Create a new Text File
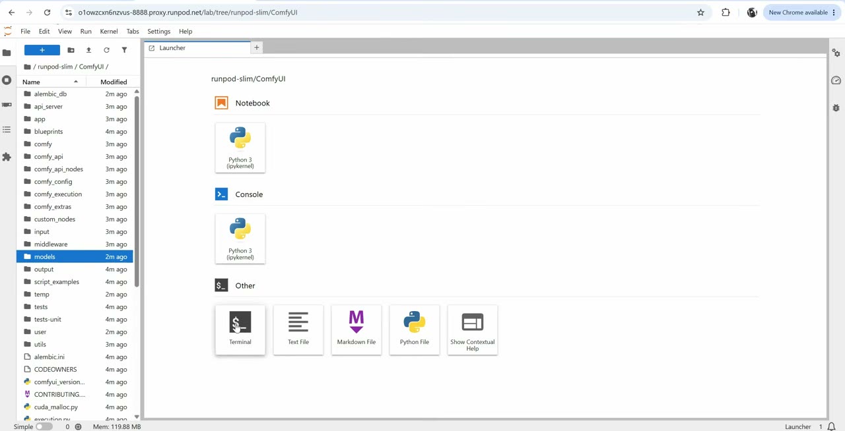The width and height of the screenshot is (845, 431). coord(298,330)
